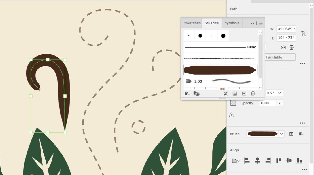Open the Brush Libraries menu in the Brushes panel
314x175 pixels.
187,94
